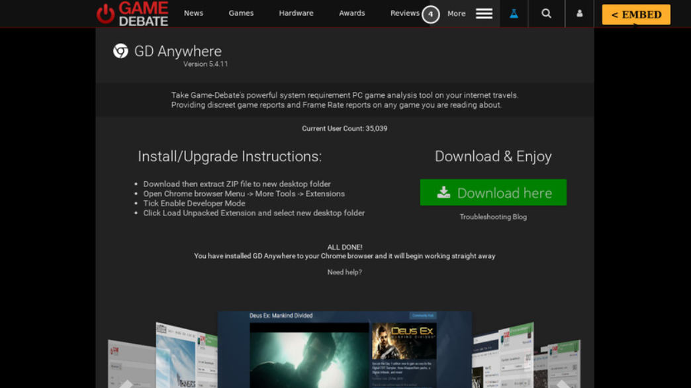This screenshot has width=691, height=388.
Task: Click Tick Enable Developer Mode instruction
Action: [x=194, y=203]
